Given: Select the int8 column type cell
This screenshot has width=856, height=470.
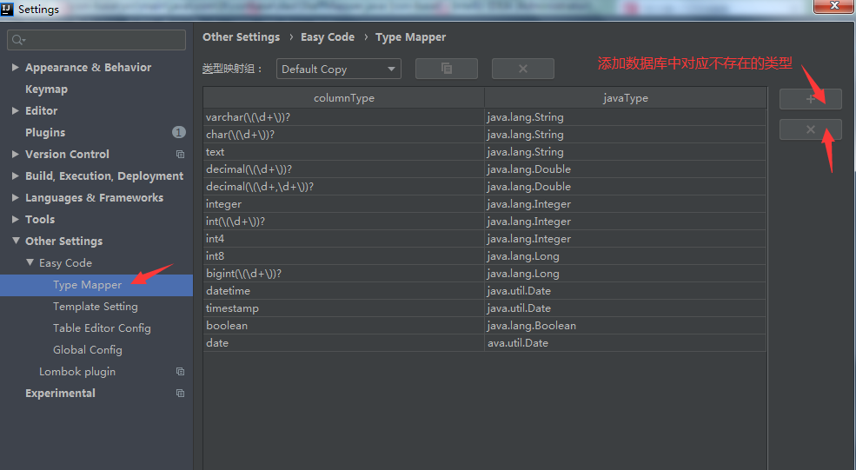Looking at the screenshot, I should (344, 256).
